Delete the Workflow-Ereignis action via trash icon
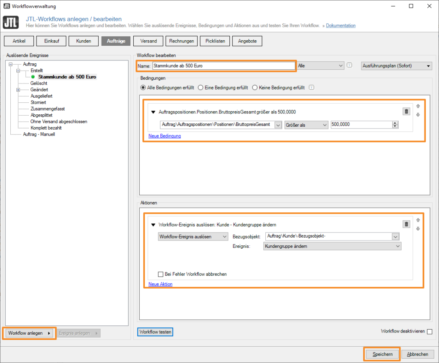439x363 pixels. click(406, 224)
